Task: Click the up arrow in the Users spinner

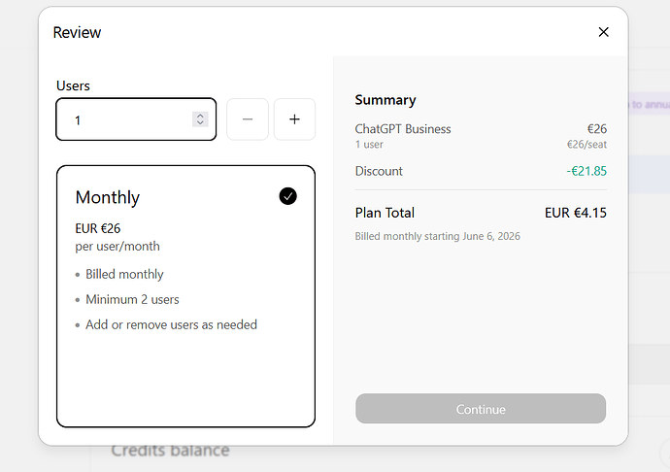Action: coord(200,116)
